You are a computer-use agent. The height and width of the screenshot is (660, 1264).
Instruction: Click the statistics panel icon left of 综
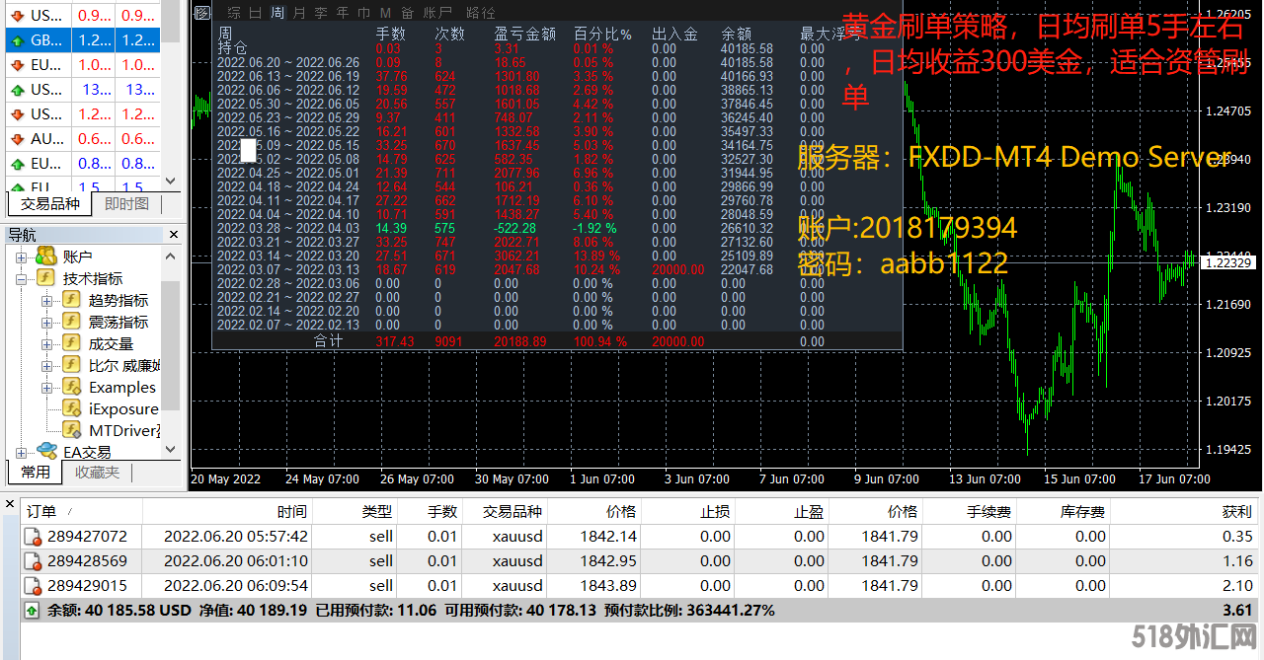[202, 13]
